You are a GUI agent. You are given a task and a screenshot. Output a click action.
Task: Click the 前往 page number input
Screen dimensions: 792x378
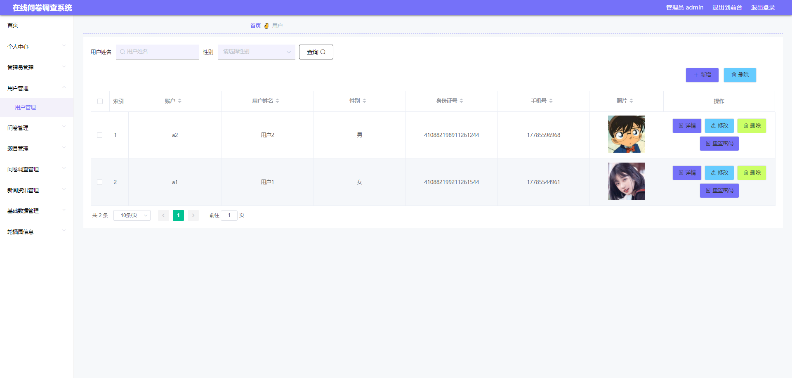pyautogui.click(x=229, y=215)
